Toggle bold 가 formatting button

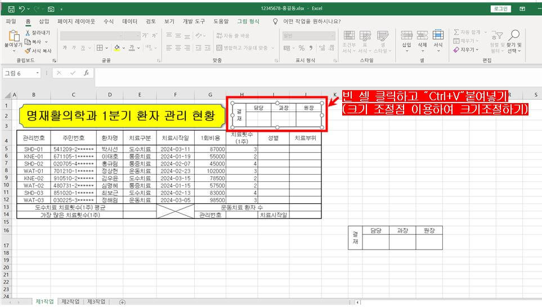(x=65, y=48)
